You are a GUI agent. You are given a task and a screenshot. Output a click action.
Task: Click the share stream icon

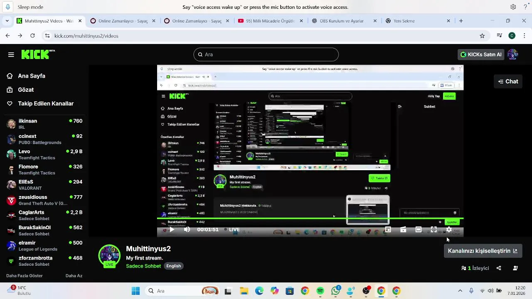click(x=499, y=268)
